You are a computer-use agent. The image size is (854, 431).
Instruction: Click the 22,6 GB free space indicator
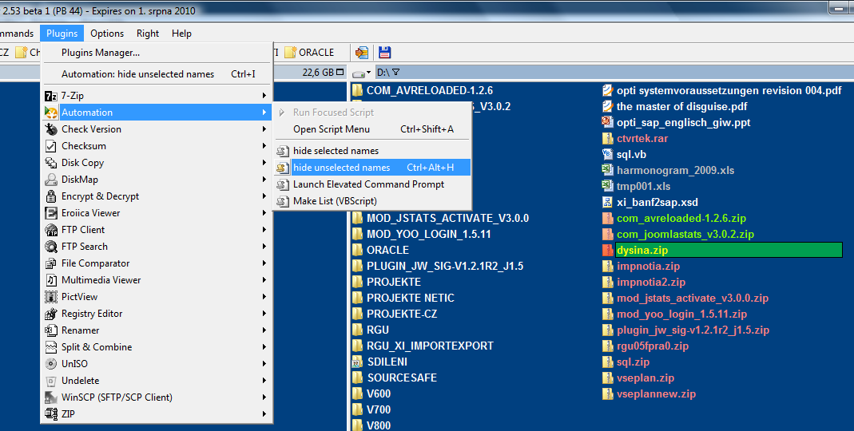[x=319, y=73]
